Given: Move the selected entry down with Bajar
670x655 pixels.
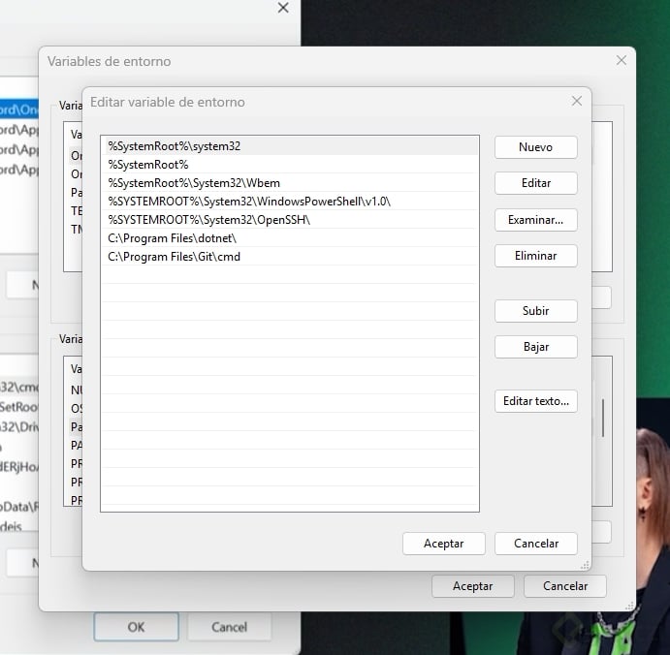Looking at the screenshot, I should click(536, 347).
